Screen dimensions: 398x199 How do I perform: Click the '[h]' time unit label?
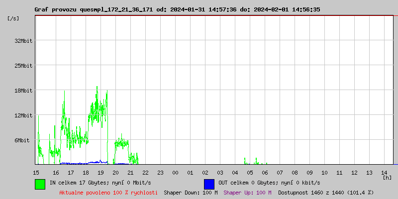(x=387, y=178)
